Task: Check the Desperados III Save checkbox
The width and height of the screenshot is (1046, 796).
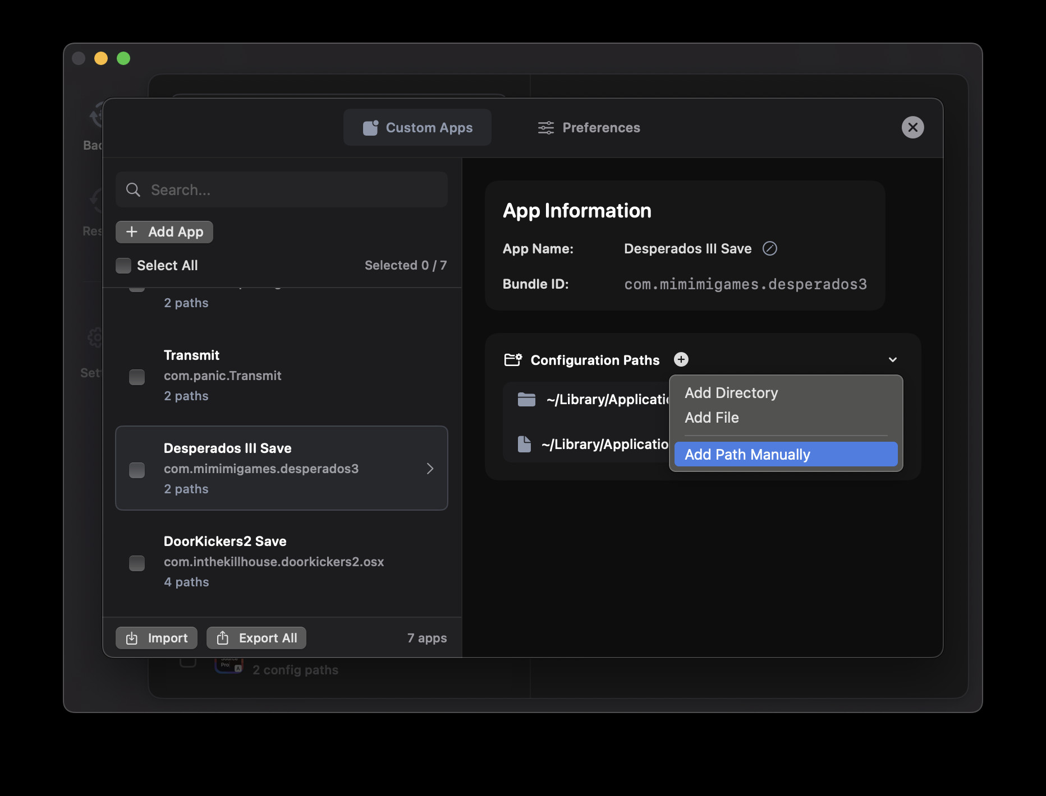Action: [137, 470]
